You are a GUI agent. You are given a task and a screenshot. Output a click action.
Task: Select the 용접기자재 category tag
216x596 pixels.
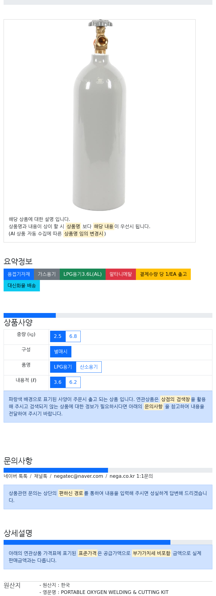19,274
